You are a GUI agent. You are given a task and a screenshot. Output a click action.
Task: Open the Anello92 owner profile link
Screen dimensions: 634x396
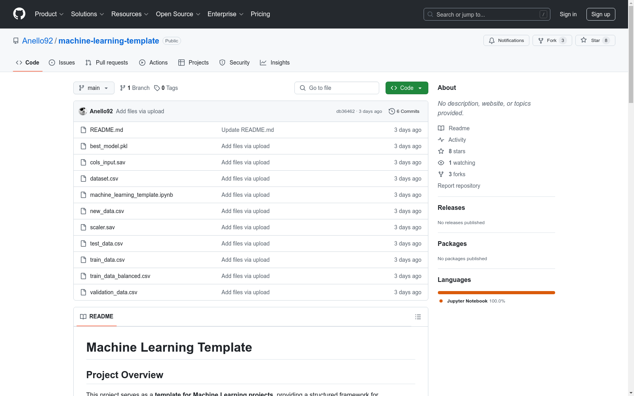pos(38,41)
